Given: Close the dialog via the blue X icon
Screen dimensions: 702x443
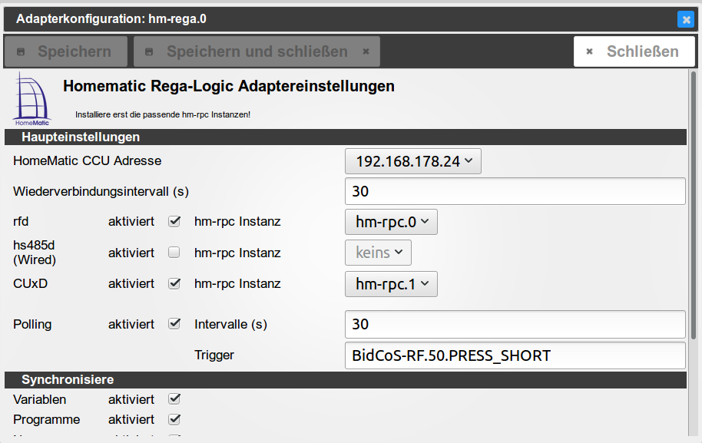Looking at the screenshot, I should [x=685, y=19].
